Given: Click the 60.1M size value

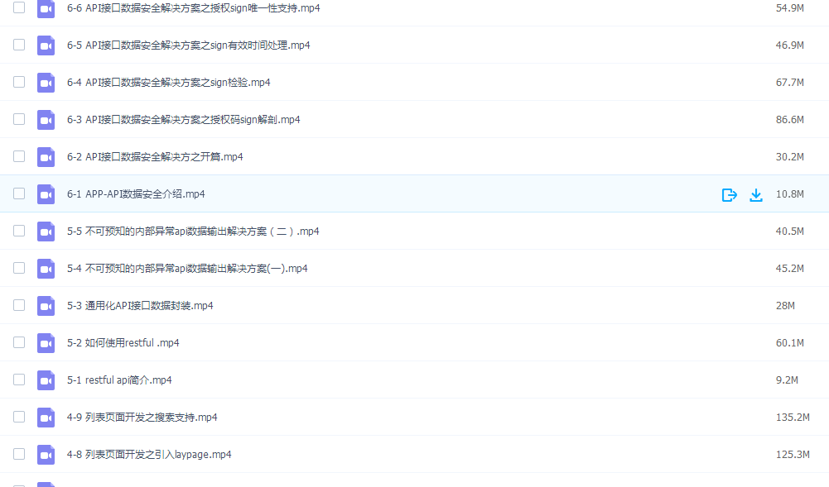Looking at the screenshot, I should 790,343.
